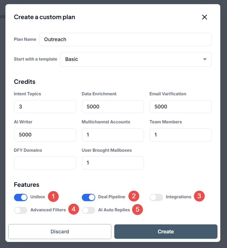The width and height of the screenshot is (227, 248).
Task: Close the custom plan dialog
Action: (204, 17)
